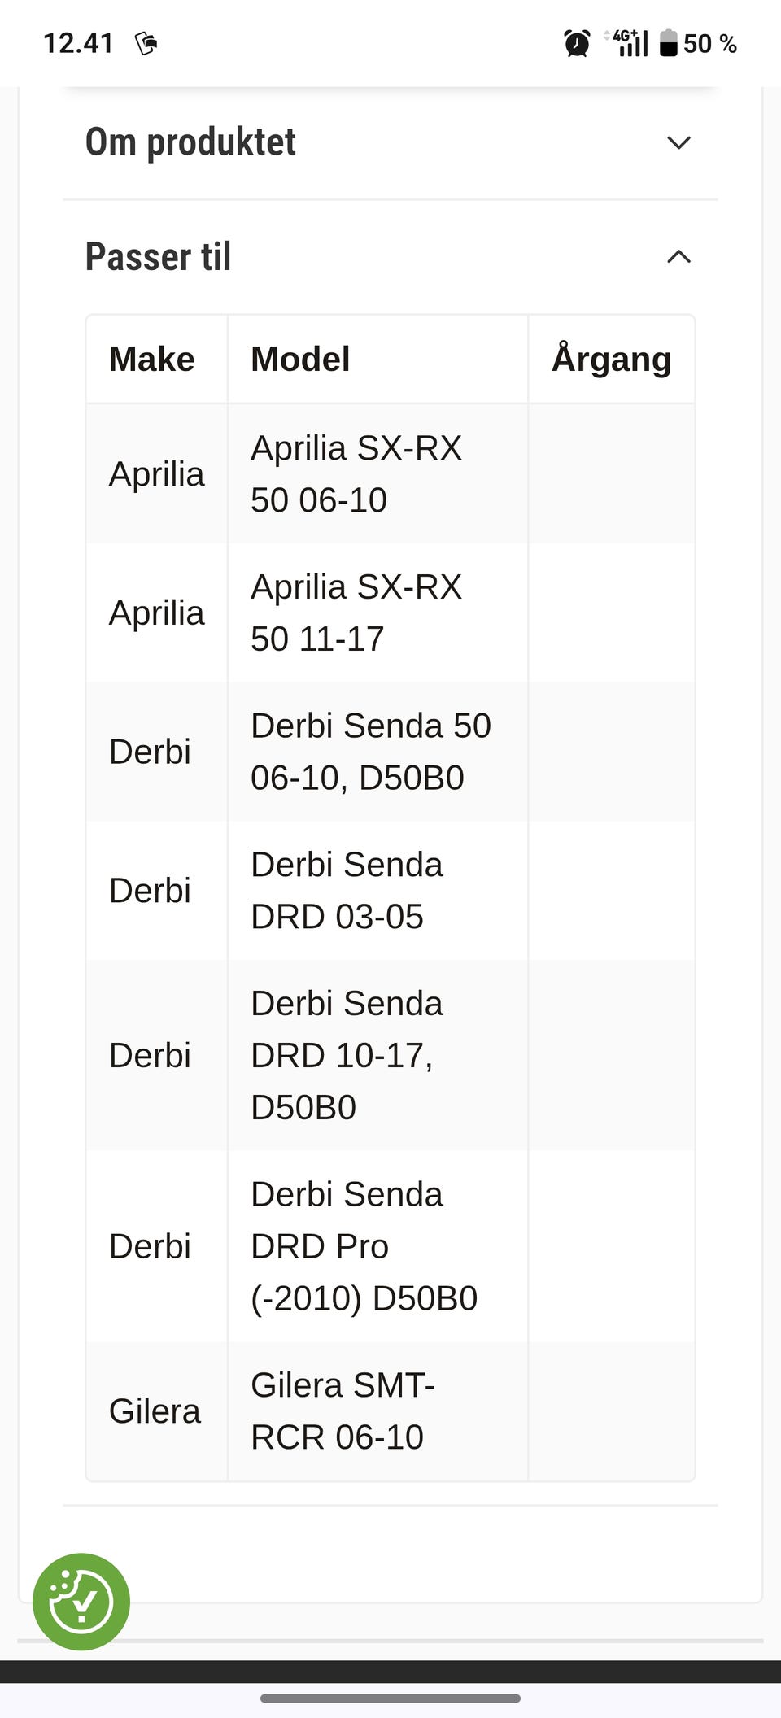
Task: Open the Om produktet section heading
Action: click(190, 142)
